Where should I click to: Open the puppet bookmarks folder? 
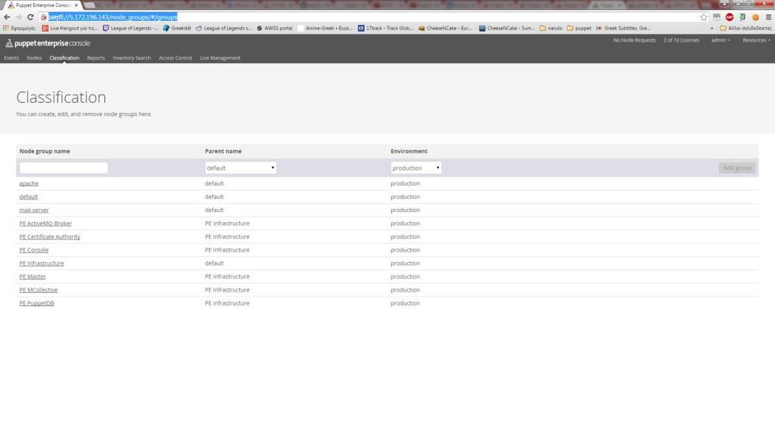tap(579, 28)
